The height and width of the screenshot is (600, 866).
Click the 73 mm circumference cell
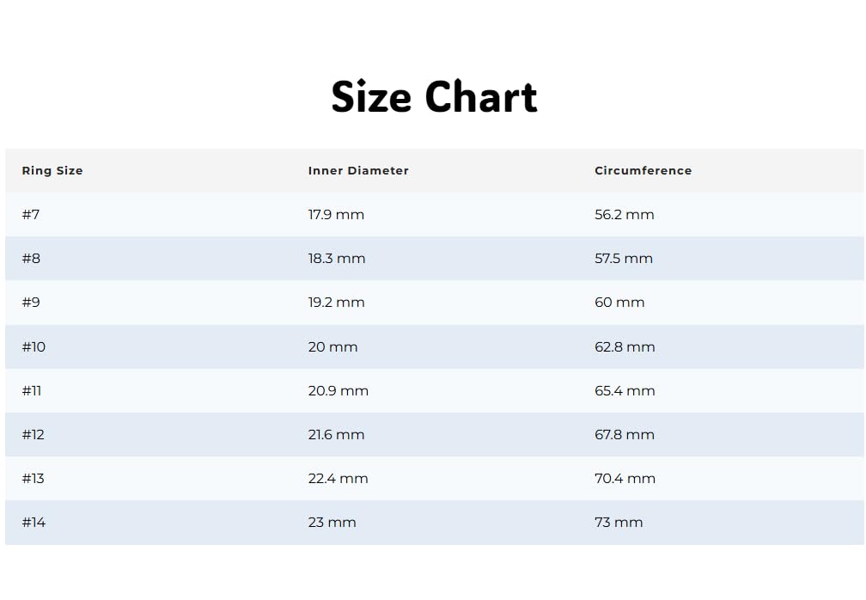tap(619, 522)
